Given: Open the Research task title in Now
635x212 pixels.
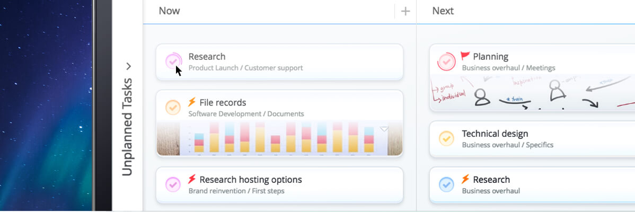Looking at the screenshot, I should tap(207, 57).
